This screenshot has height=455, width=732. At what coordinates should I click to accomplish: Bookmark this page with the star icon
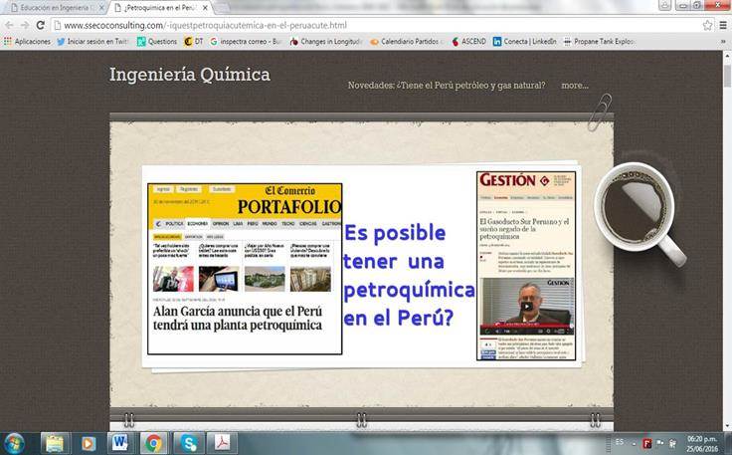coord(708,25)
